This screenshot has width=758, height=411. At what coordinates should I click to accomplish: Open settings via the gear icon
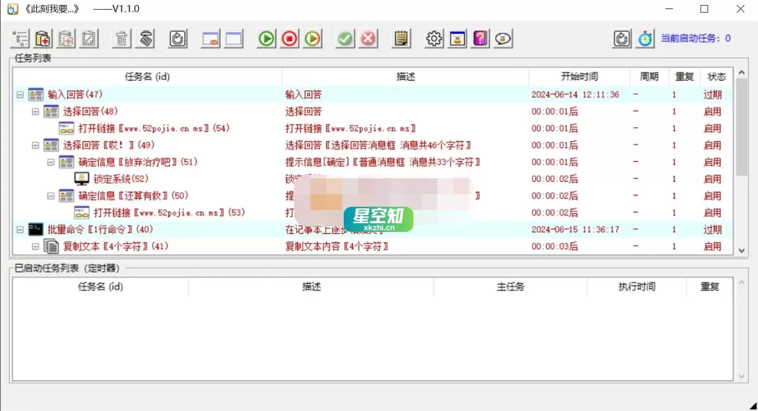[433, 38]
